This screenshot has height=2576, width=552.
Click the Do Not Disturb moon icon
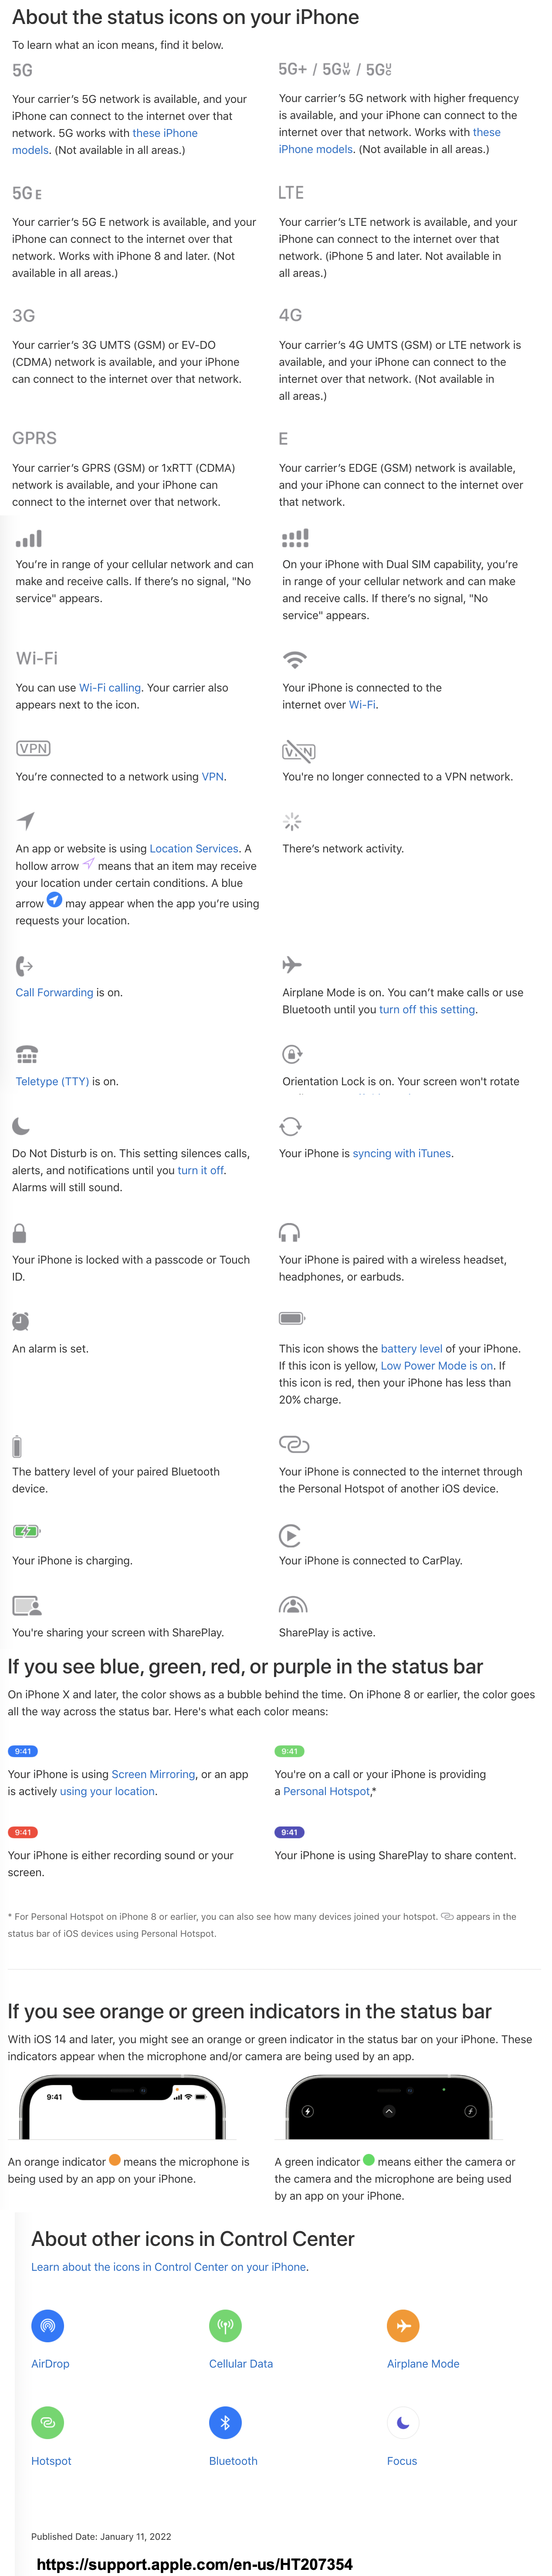point(21,1126)
